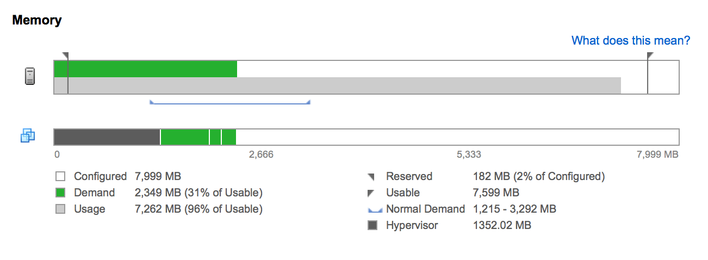Click the Reserved marker above the host bar
The image size is (708, 260).
pos(66,55)
